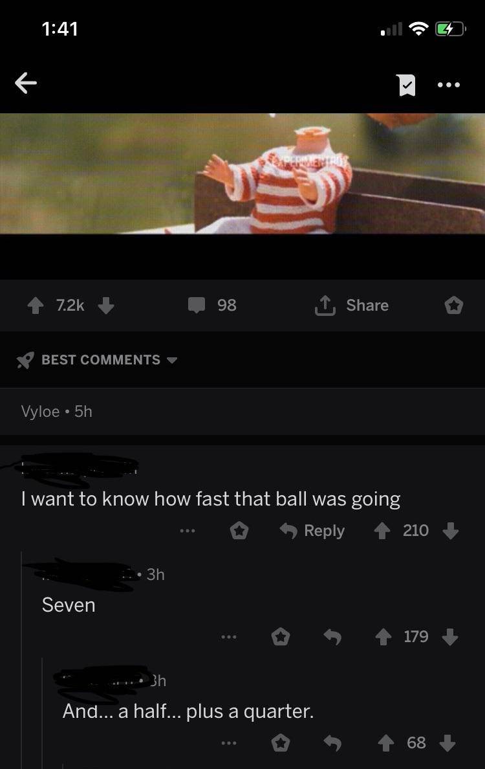485x769 pixels.
Task: Toggle the saved bookmark icon
Action: pyautogui.click(x=406, y=85)
